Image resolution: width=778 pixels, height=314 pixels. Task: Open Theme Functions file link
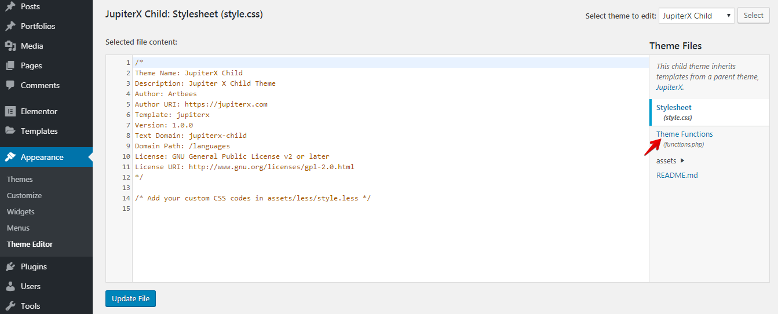point(684,134)
